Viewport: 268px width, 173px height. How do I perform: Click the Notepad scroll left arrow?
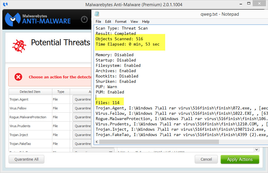tap(97, 142)
